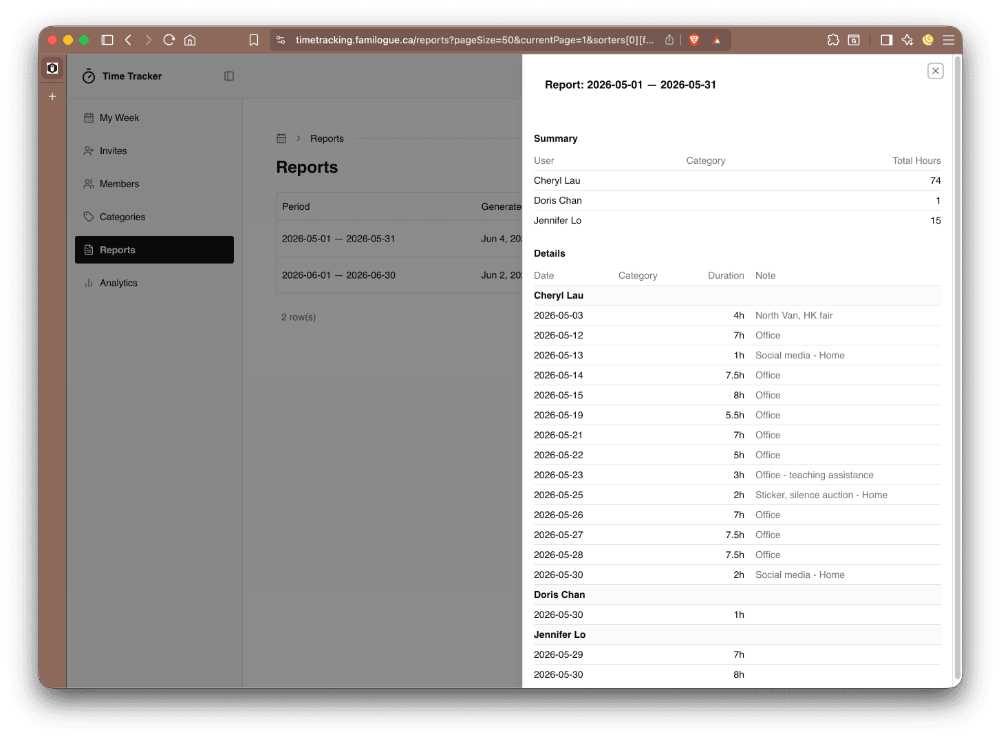Share the current page
This screenshot has width=1001, height=739.
[x=669, y=40]
